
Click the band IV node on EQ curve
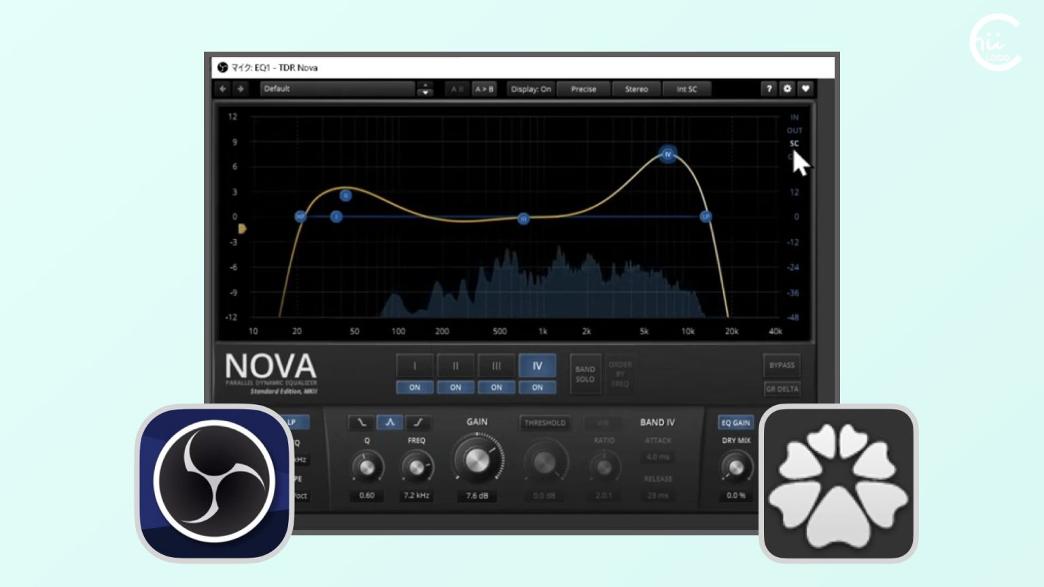tap(668, 154)
